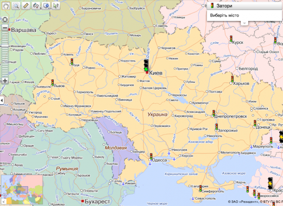
Task: Pick the ruler distance measuring tool
Action: coord(25,5)
